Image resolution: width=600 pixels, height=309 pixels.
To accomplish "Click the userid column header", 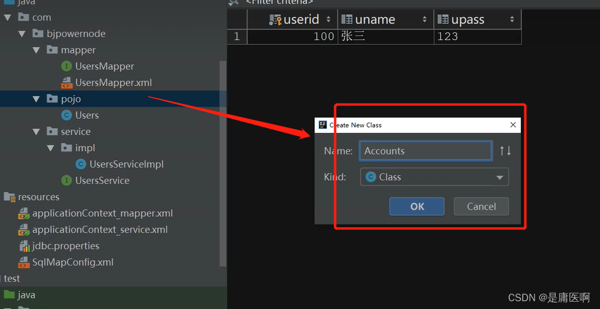I will click(293, 20).
